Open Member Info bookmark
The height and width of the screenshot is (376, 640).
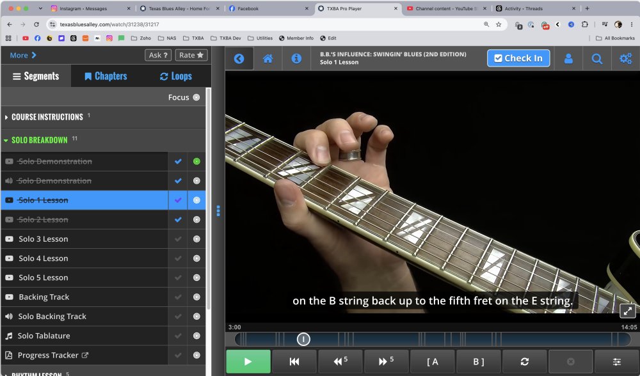coord(296,38)
